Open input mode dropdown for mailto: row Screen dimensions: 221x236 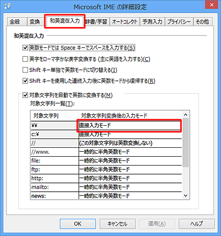[130, 187]
